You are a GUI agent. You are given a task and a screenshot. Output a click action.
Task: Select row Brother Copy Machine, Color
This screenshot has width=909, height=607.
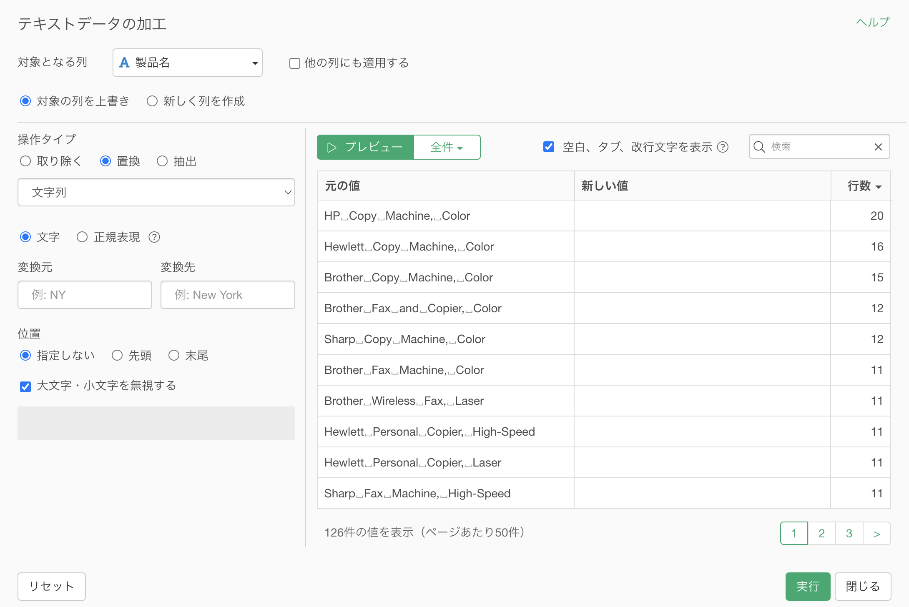(604, 277)
